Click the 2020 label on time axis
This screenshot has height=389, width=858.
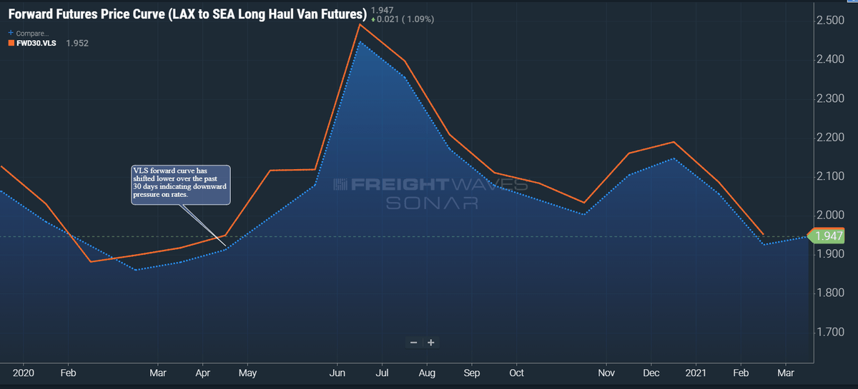24,373
